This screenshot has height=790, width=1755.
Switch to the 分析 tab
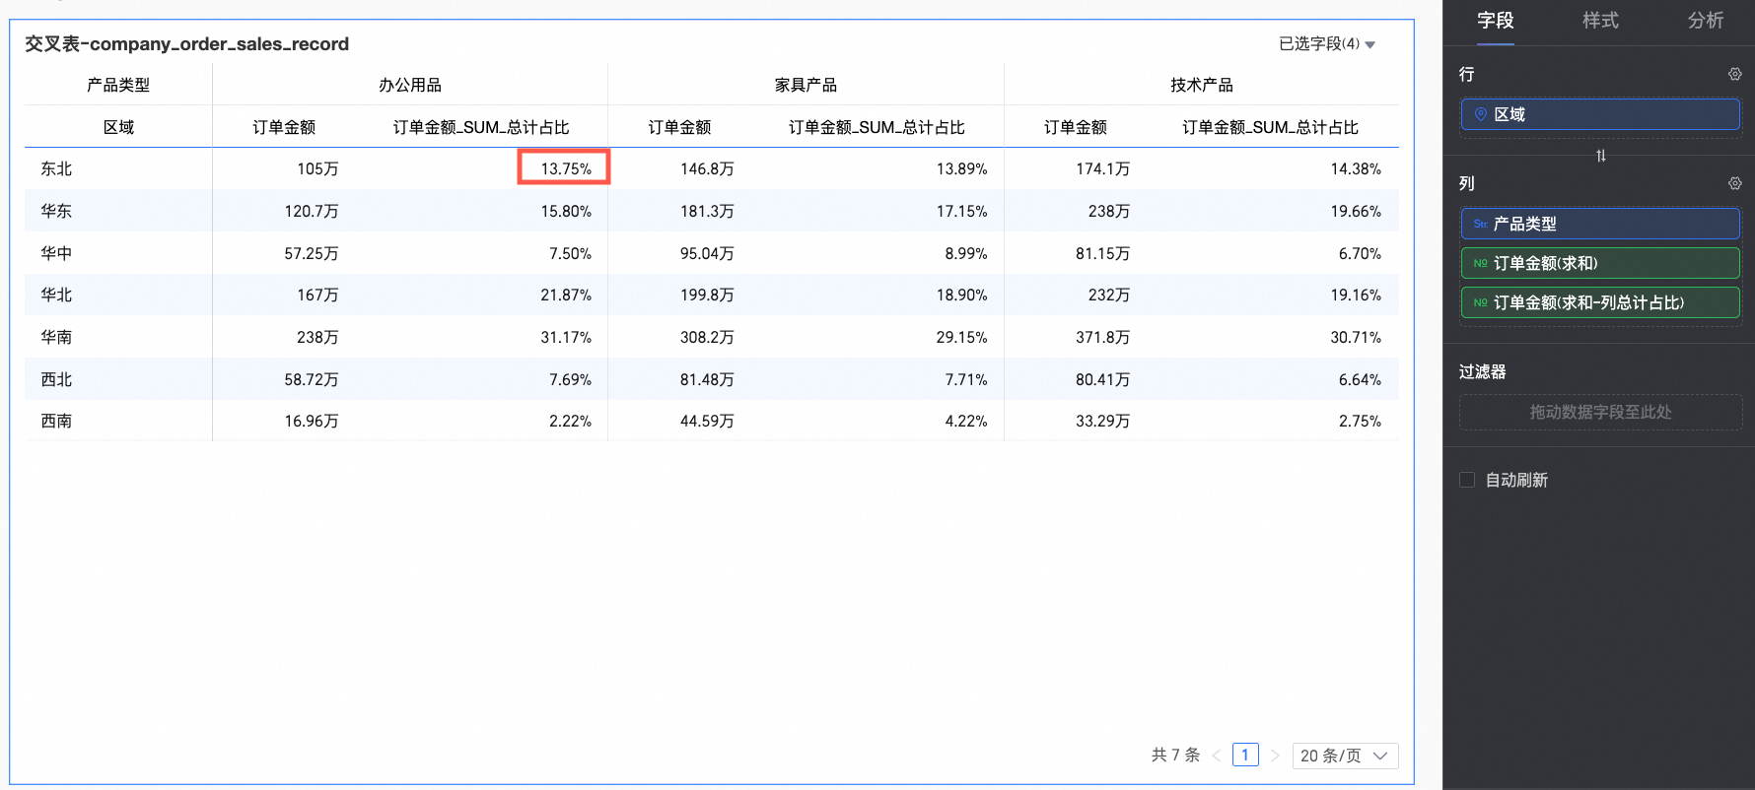tap(1705, 21)
